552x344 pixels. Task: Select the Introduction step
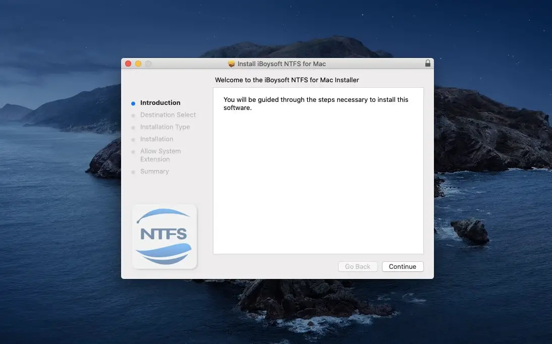pyautogui.click(x=160, y=102)
